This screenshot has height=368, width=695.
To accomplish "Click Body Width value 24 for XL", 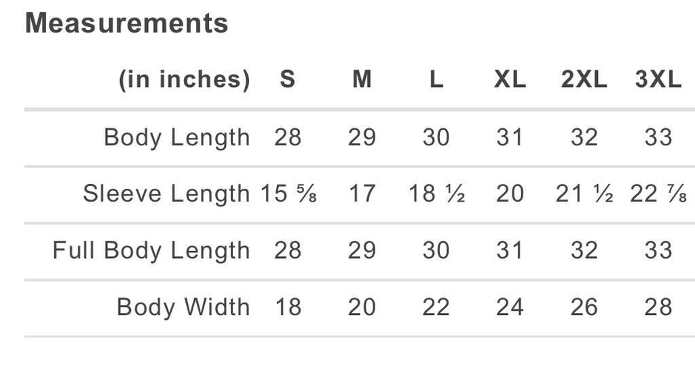I will point(510,307).
